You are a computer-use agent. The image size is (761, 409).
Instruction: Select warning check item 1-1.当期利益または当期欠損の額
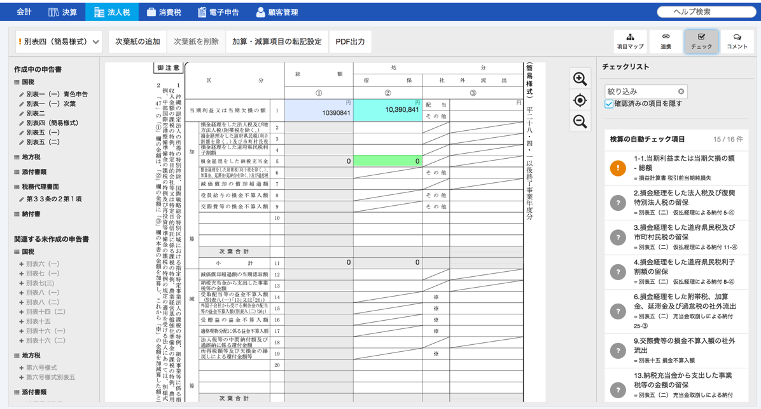676,168
